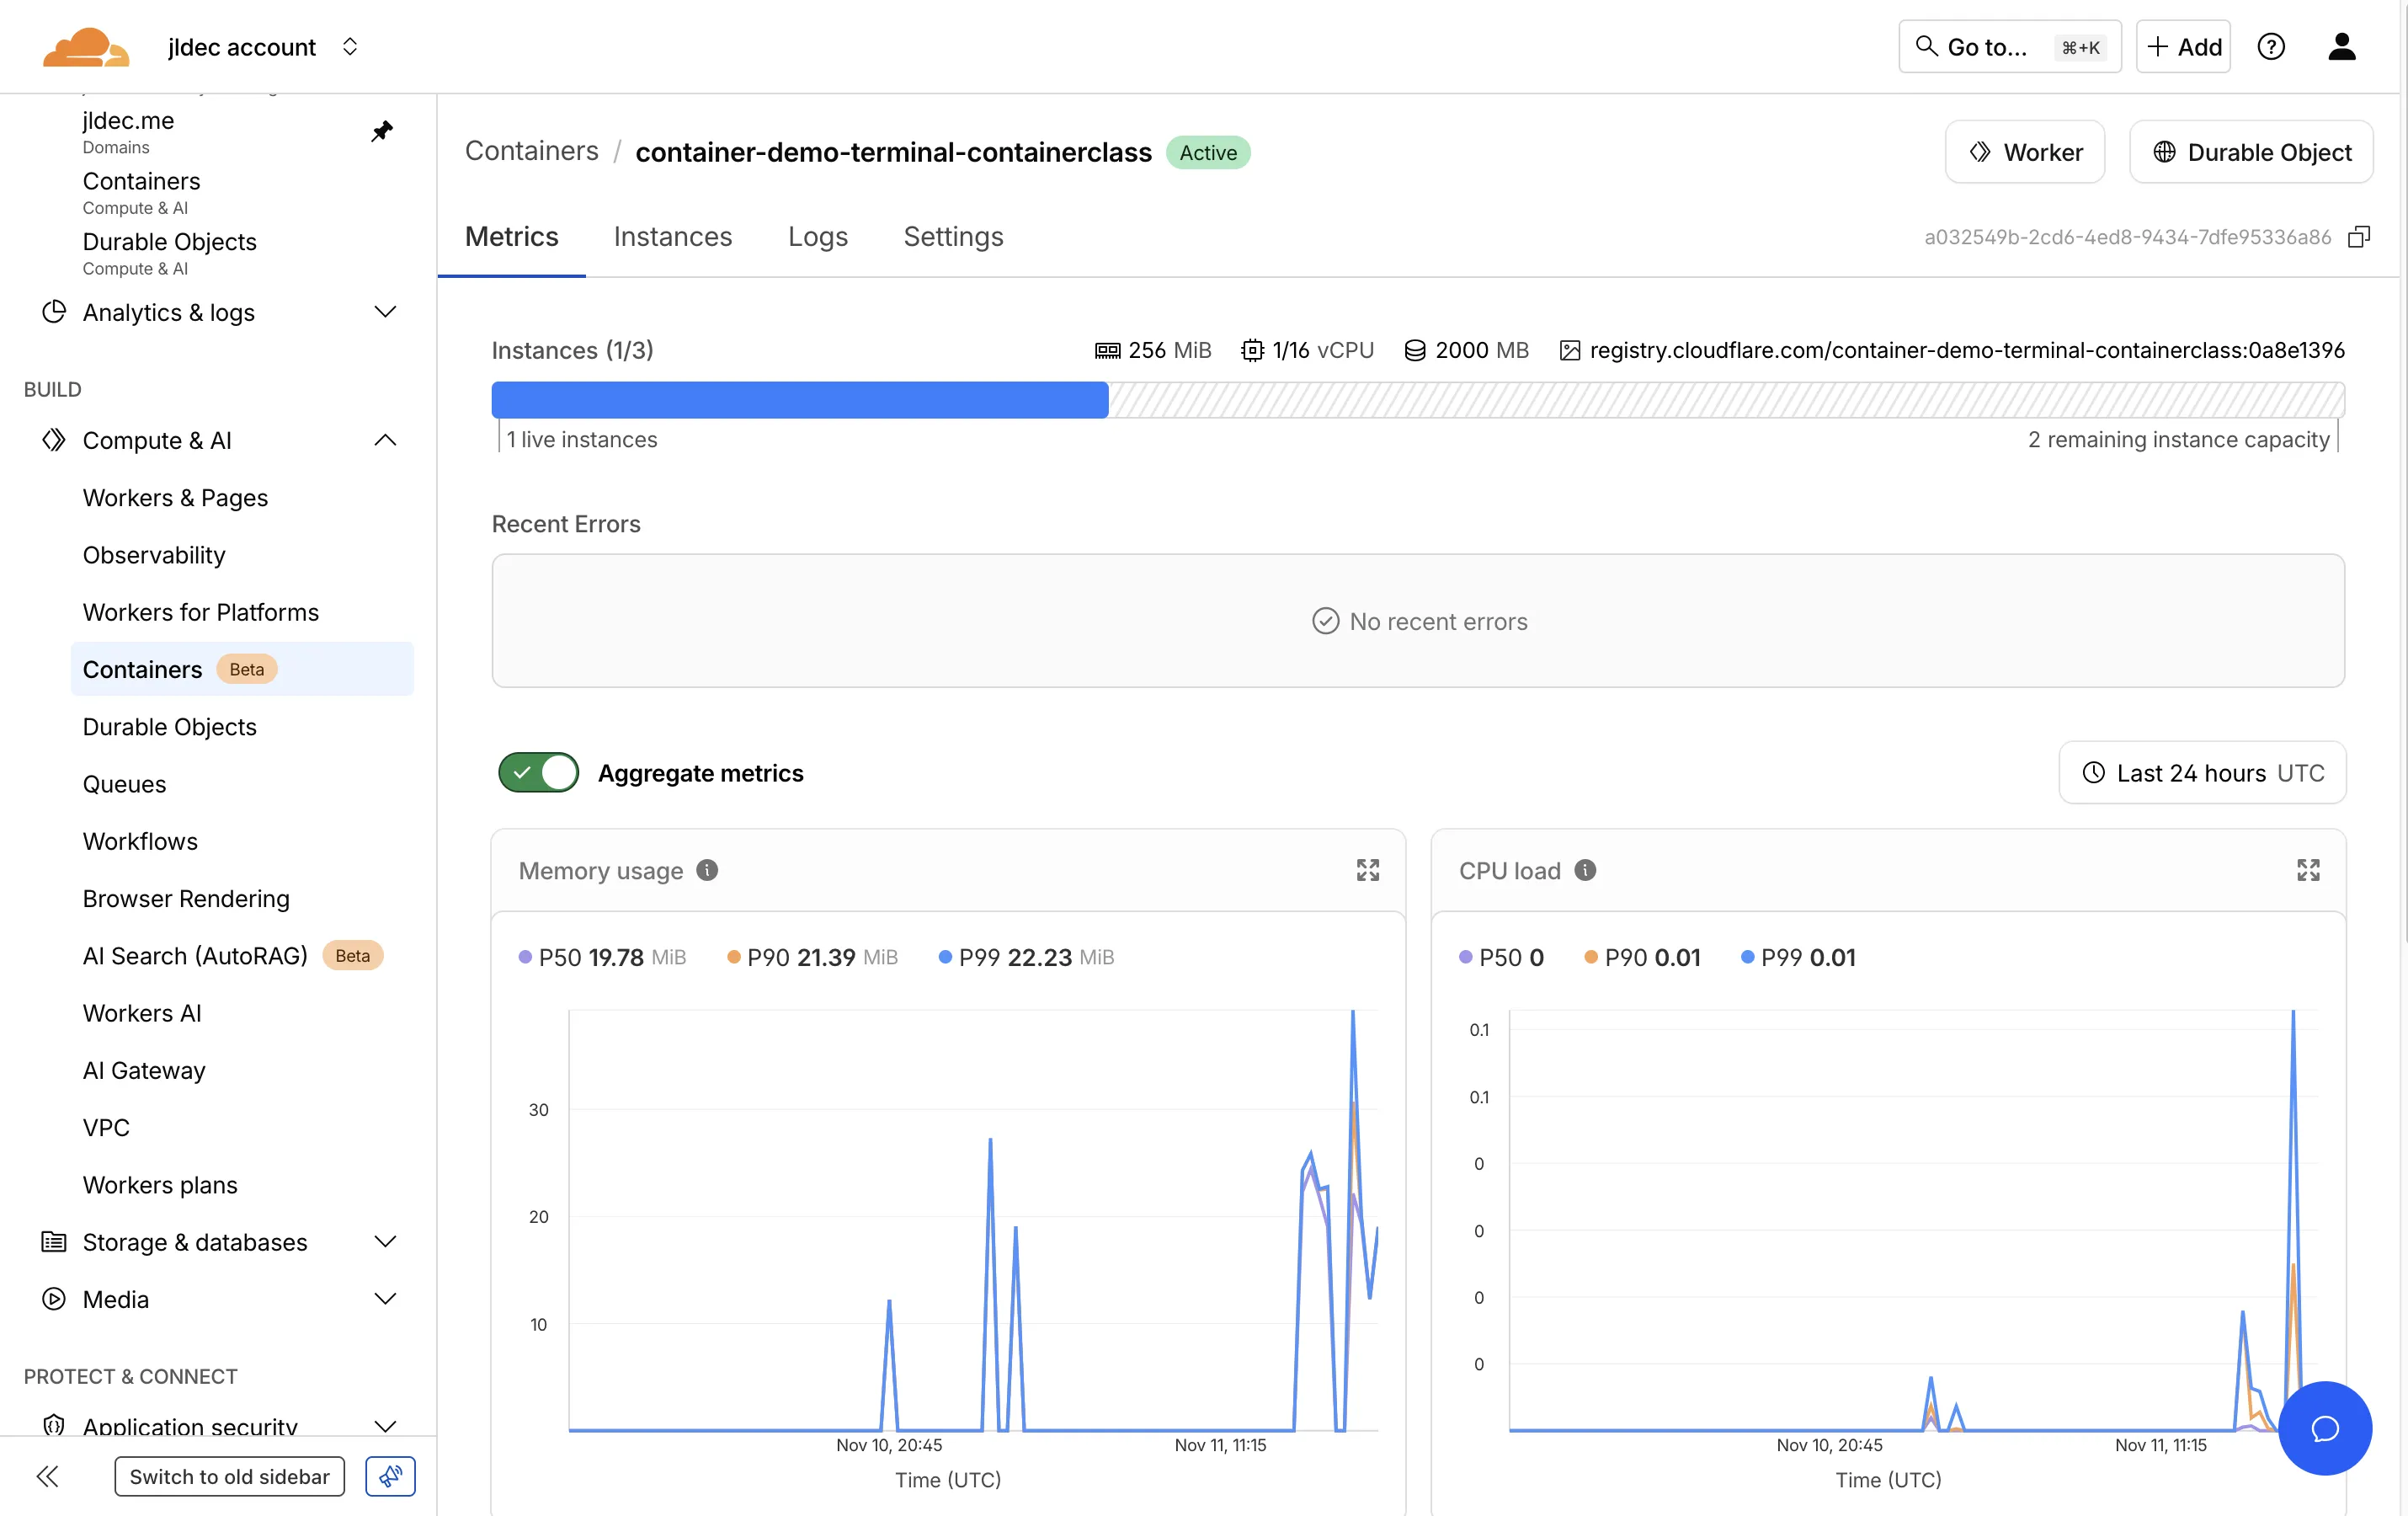Click the Go to search field
Viewport: 2408px width, 1516px height.
click(x=2008, y=46)
